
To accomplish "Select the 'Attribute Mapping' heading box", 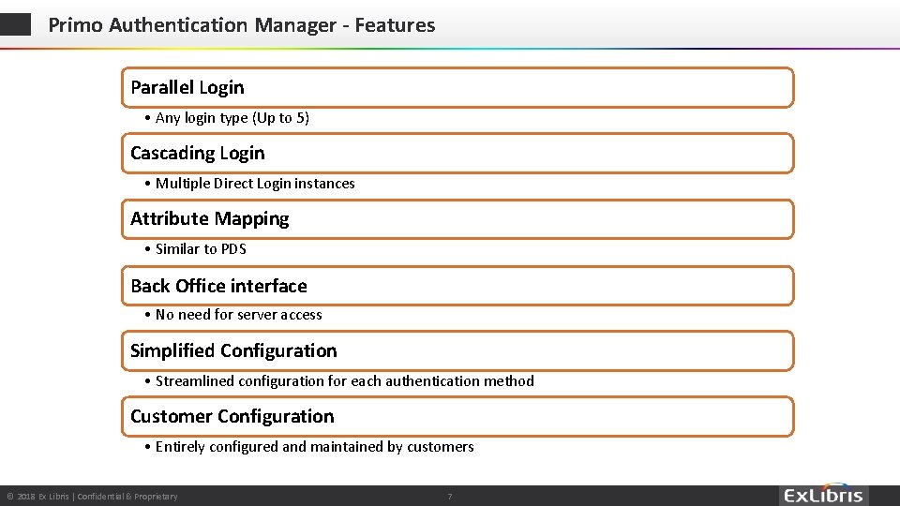I will pos(457,219).
